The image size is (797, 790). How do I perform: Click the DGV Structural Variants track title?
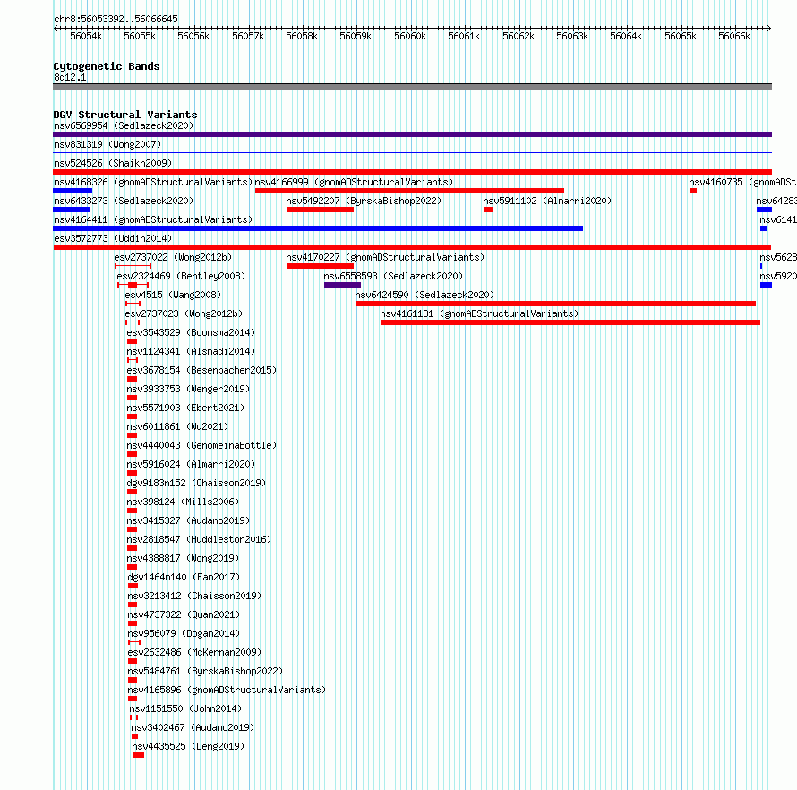point(125,115)
